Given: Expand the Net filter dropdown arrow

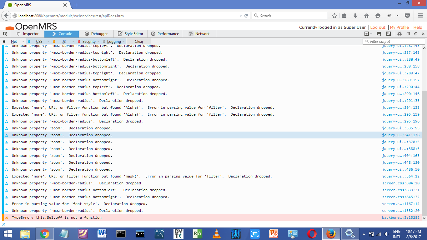Looking at the screenshot, I should (x=23, y=42).
